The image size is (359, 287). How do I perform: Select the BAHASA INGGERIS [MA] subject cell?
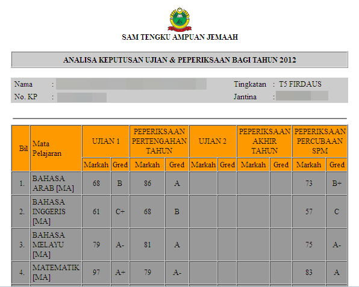(x=56, y=212)
